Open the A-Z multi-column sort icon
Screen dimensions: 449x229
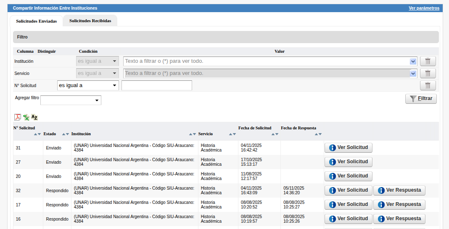coord(34,117)
